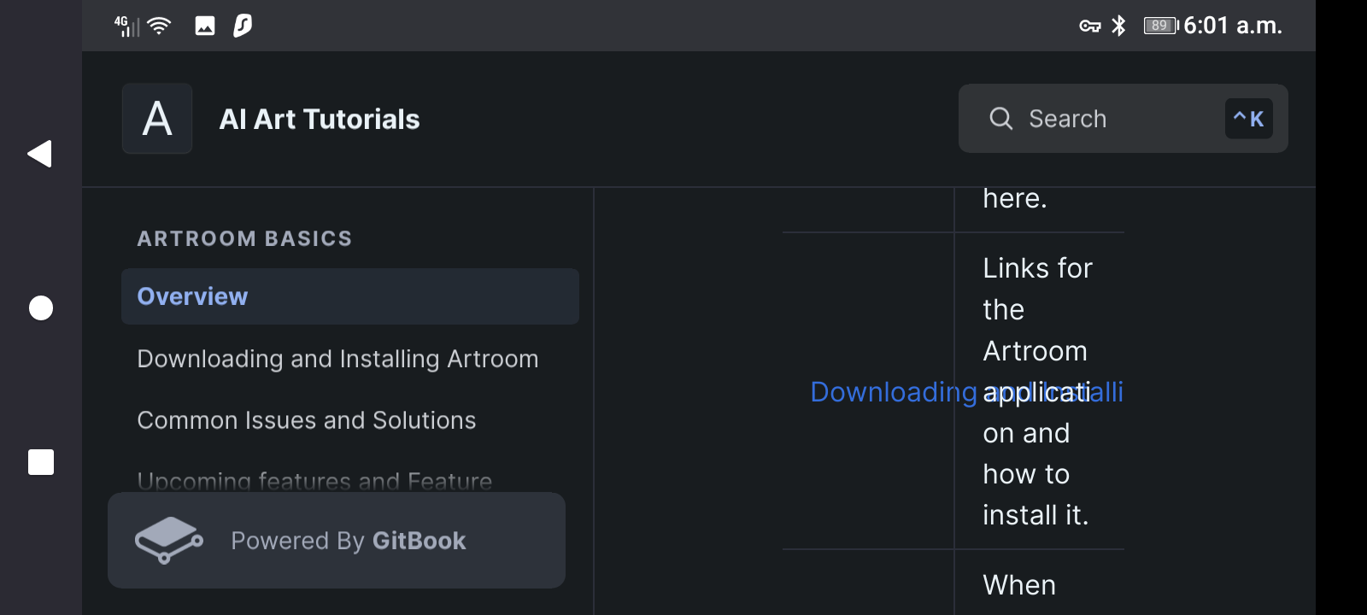Tap the Wi-Fi signal status icon
Image resolution: width=1367 pixels, height=615 pixels.
[x=159, y=26]
